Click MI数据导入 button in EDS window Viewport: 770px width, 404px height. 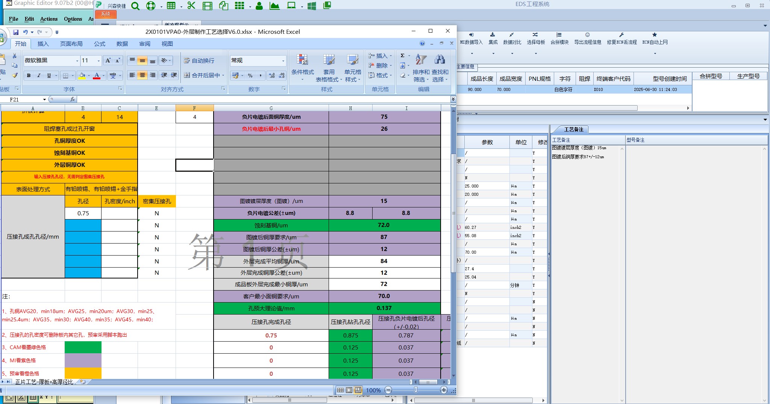click(471, 39)
